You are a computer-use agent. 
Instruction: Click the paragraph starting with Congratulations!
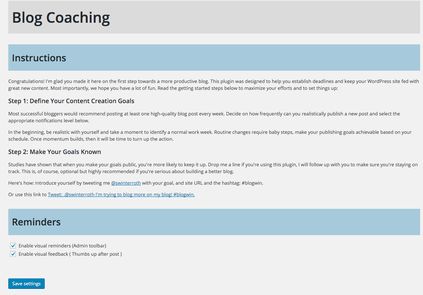coord(213,85)
